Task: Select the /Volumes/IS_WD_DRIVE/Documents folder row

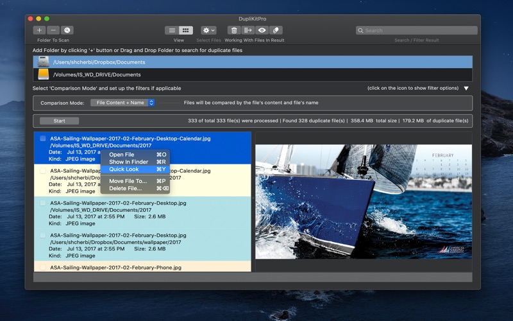Action: tap(253, 74)
